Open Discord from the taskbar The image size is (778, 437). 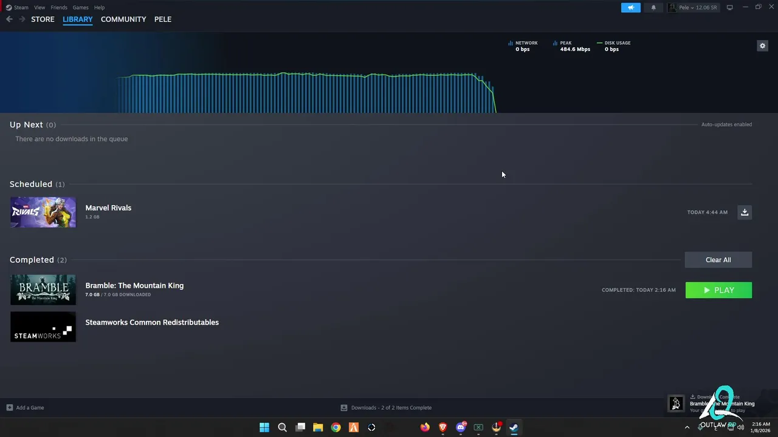(x=461, y=427)
